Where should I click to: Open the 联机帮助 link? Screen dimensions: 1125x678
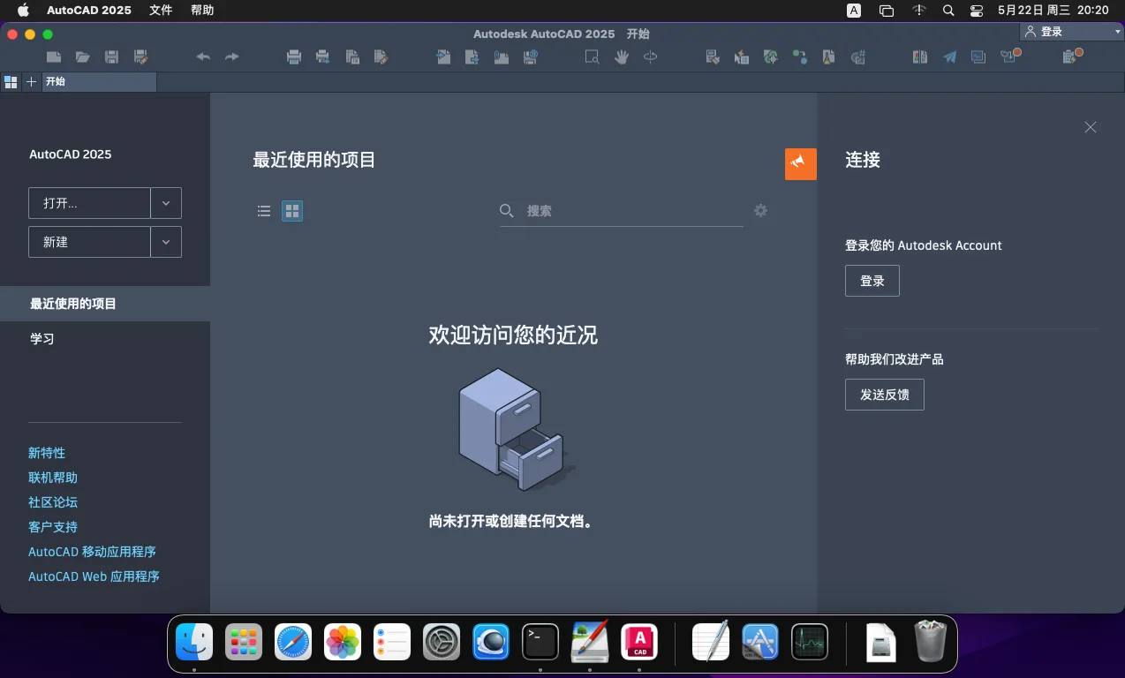53,478
